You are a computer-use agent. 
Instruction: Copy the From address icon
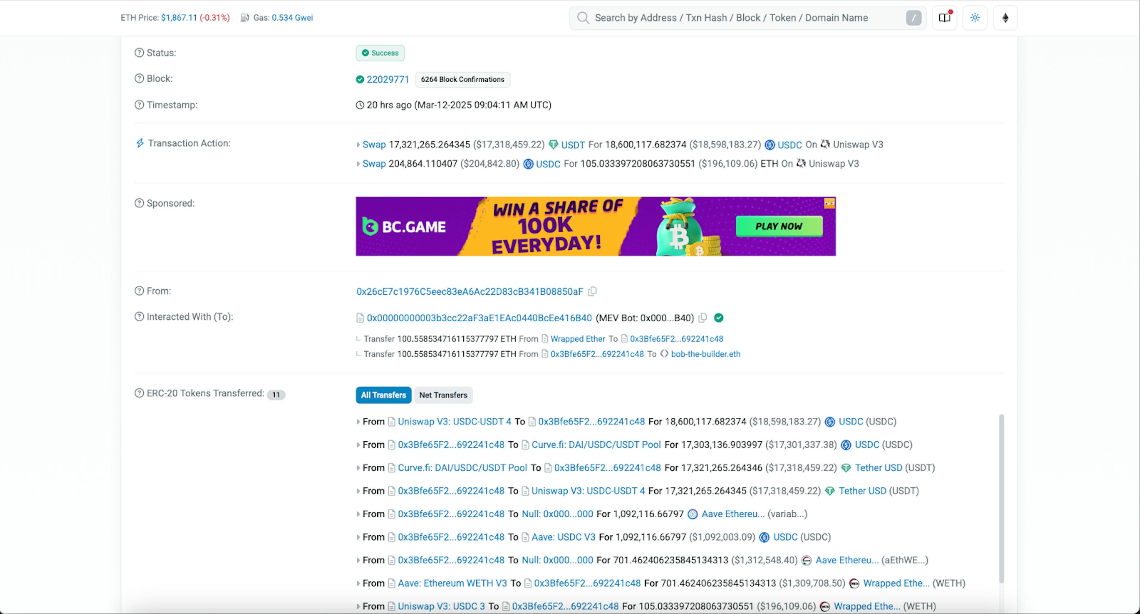[x=592, y=291]
